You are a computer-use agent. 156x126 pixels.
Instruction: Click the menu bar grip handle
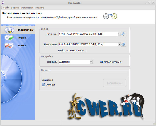1,8
